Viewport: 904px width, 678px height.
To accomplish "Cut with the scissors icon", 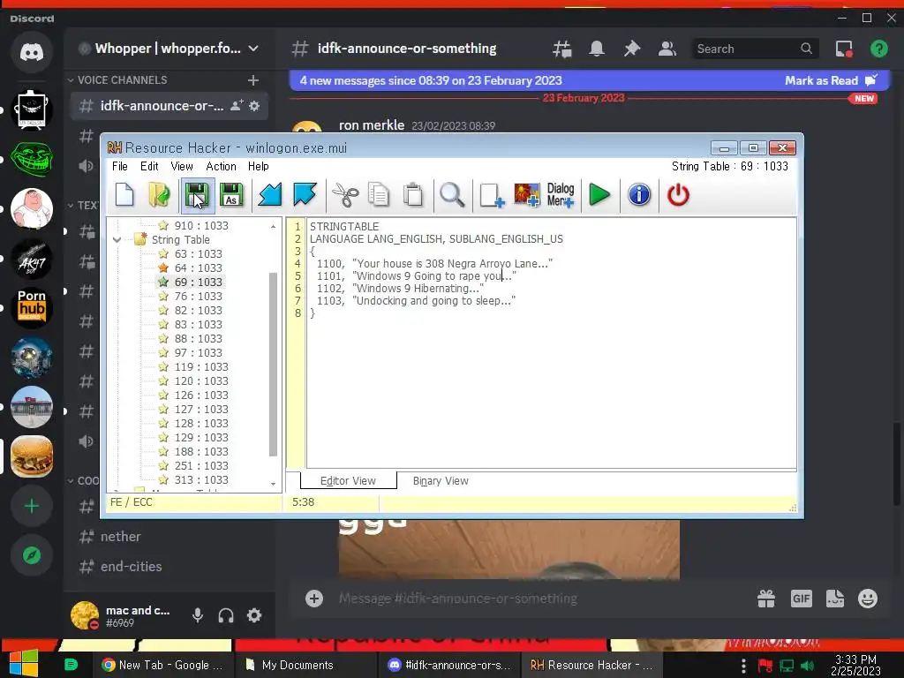I will 345,195.
